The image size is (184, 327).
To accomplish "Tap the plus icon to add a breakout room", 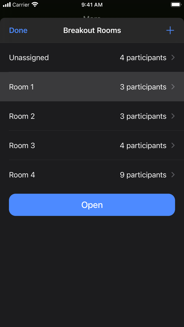I will click(x=170, y=30).
